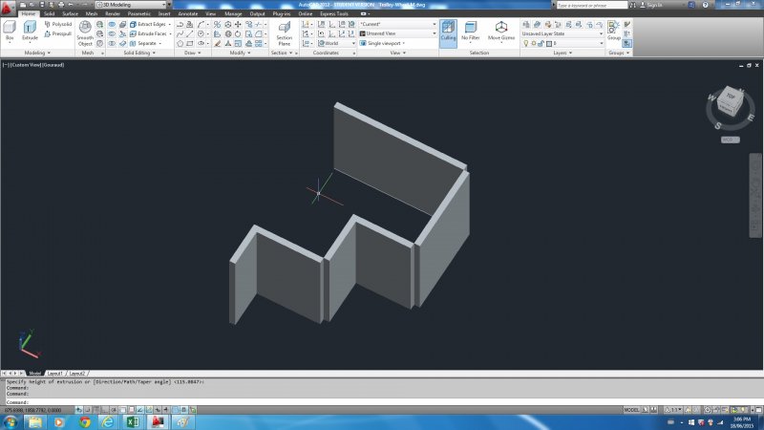Select the Model tab
Image resolution: width=764 pixels, height=430 pixels.
(34, 374)
